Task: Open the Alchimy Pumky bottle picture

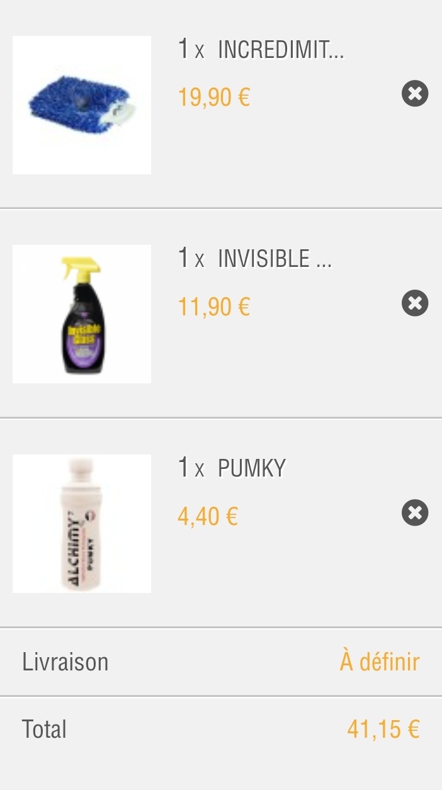Action: pos(82,524)
